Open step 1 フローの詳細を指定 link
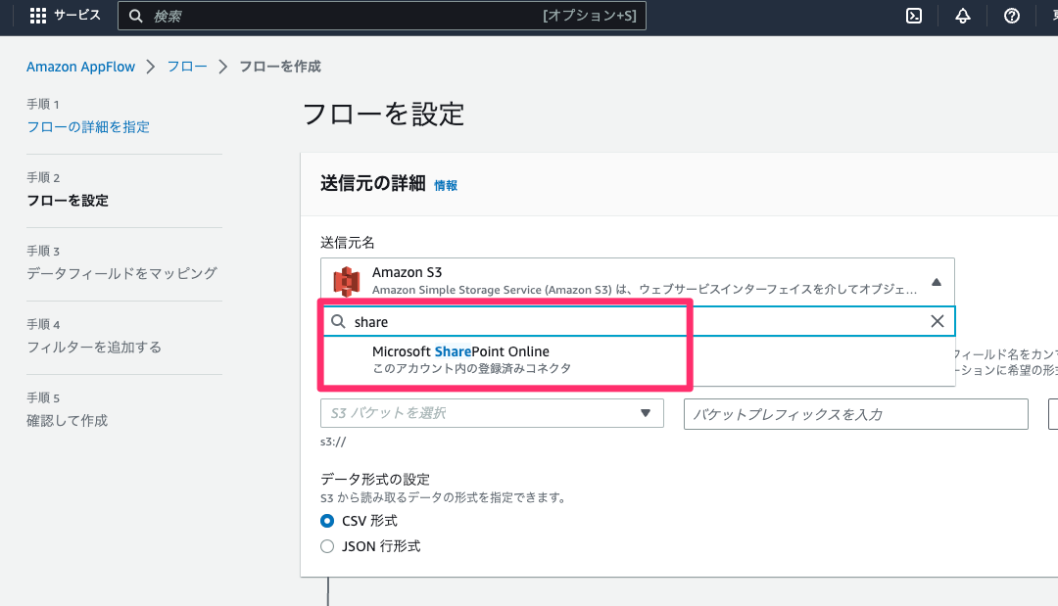Viewport: 1058px width, 606px height. (88, 126)
